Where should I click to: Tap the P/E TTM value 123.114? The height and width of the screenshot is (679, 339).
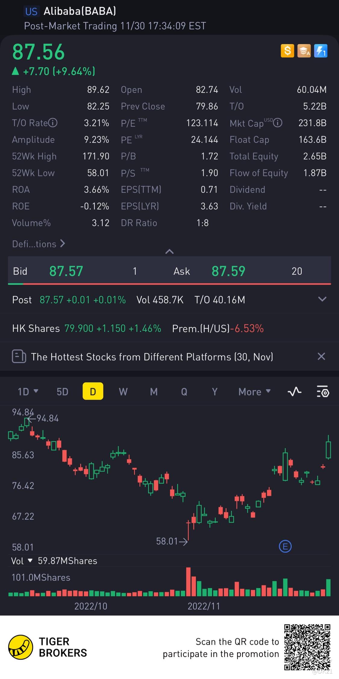(x=202, y=123)
